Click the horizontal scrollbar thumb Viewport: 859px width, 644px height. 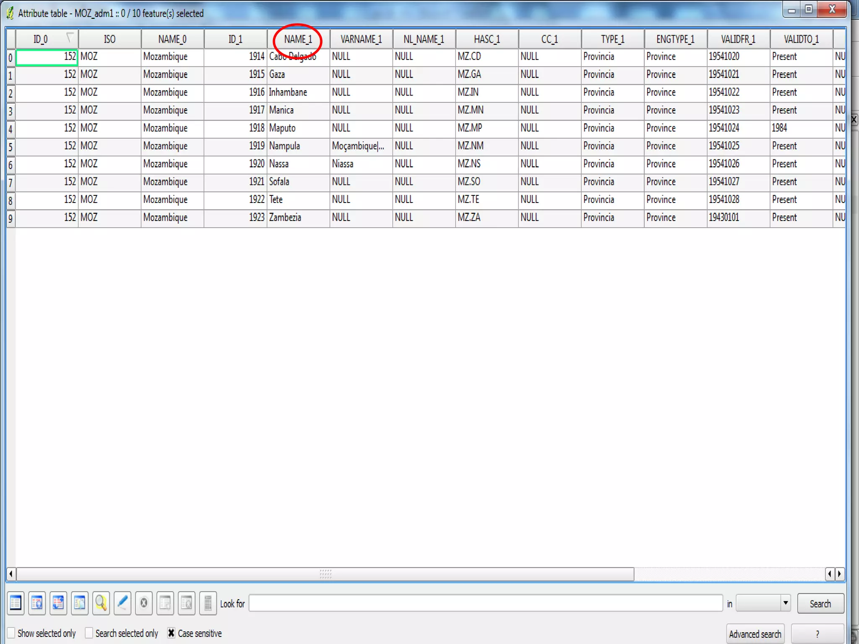pyautogui.click(x=325, y=574)
